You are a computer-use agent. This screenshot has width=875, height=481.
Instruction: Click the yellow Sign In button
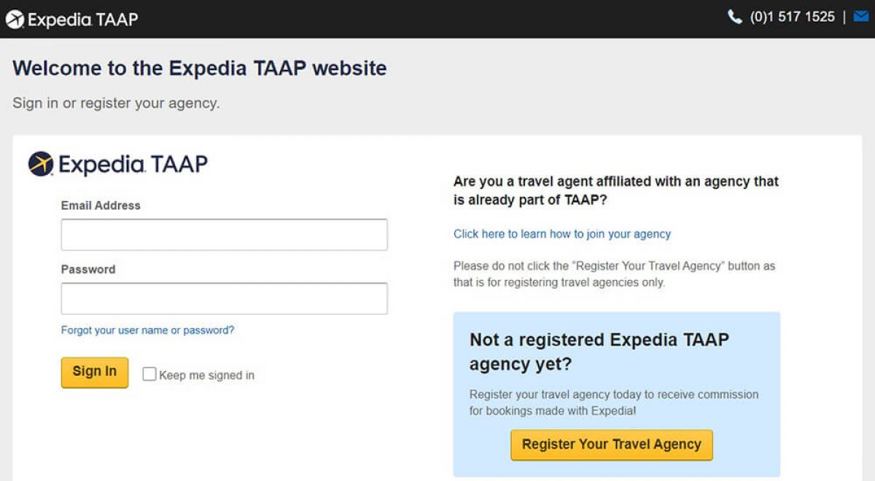(x=95, y=372)
